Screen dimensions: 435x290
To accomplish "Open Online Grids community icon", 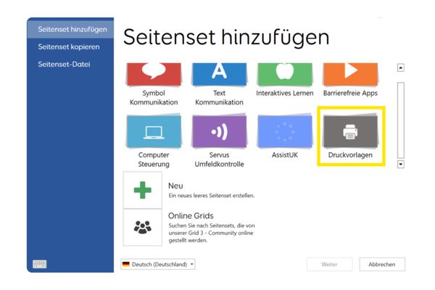I will (x=142, y=226).
